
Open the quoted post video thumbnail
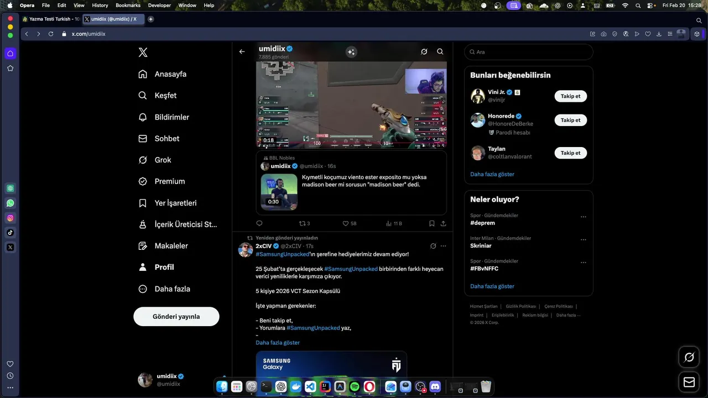[279, 192]
